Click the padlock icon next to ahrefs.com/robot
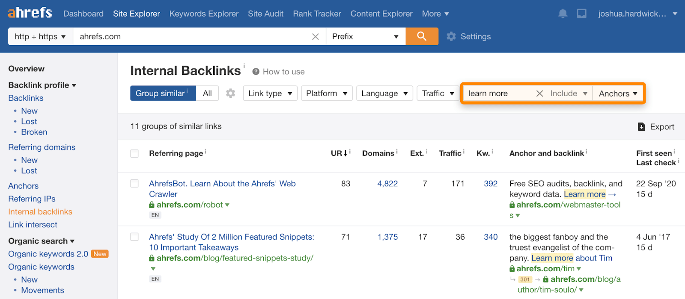685x299 pixels. (152, 205)
